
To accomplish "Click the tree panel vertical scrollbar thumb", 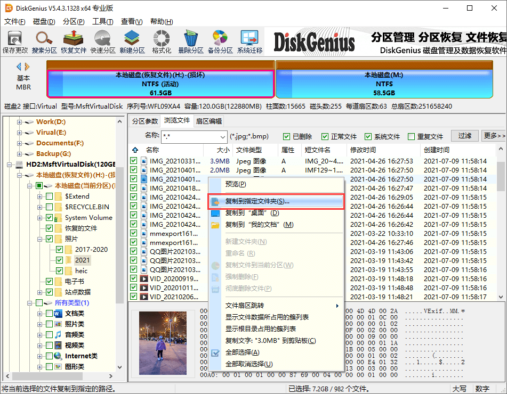I will tap(119, 235).
